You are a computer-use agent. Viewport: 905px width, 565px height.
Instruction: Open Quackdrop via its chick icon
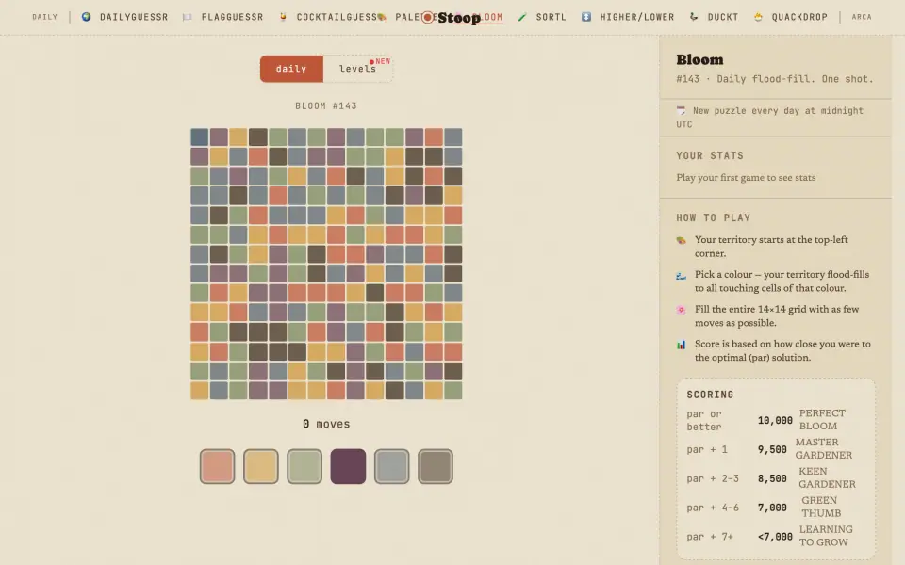click(758, 17)
